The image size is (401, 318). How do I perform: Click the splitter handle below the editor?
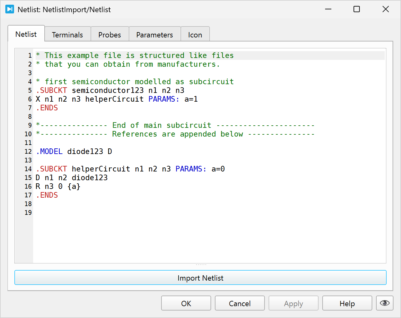pyautogui.click(x=201, y=265)
